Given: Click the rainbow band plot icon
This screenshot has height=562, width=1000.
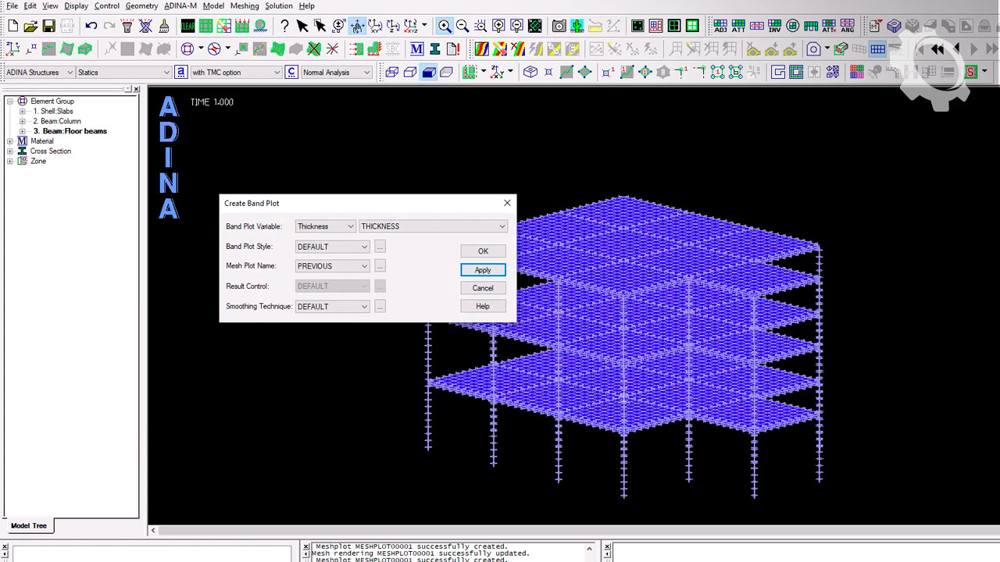Looking at the screenshot, I should click(482, 49).
